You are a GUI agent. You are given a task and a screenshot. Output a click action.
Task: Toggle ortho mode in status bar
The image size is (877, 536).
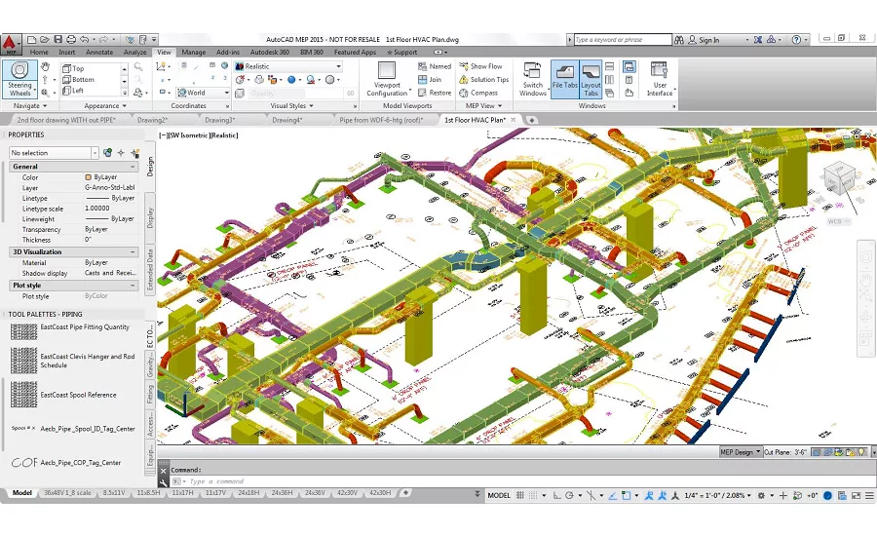556,496
